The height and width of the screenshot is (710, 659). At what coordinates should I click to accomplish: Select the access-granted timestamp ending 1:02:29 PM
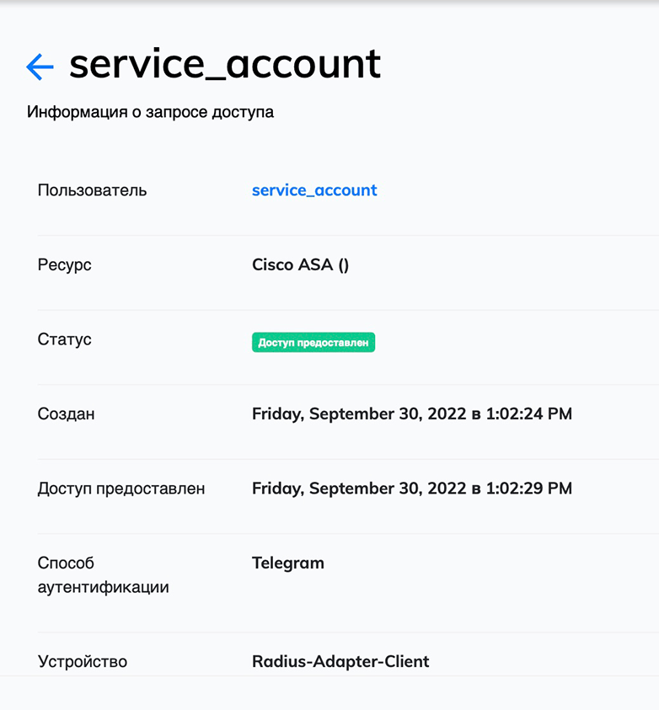pyautogui.click(x=411, y=488)
